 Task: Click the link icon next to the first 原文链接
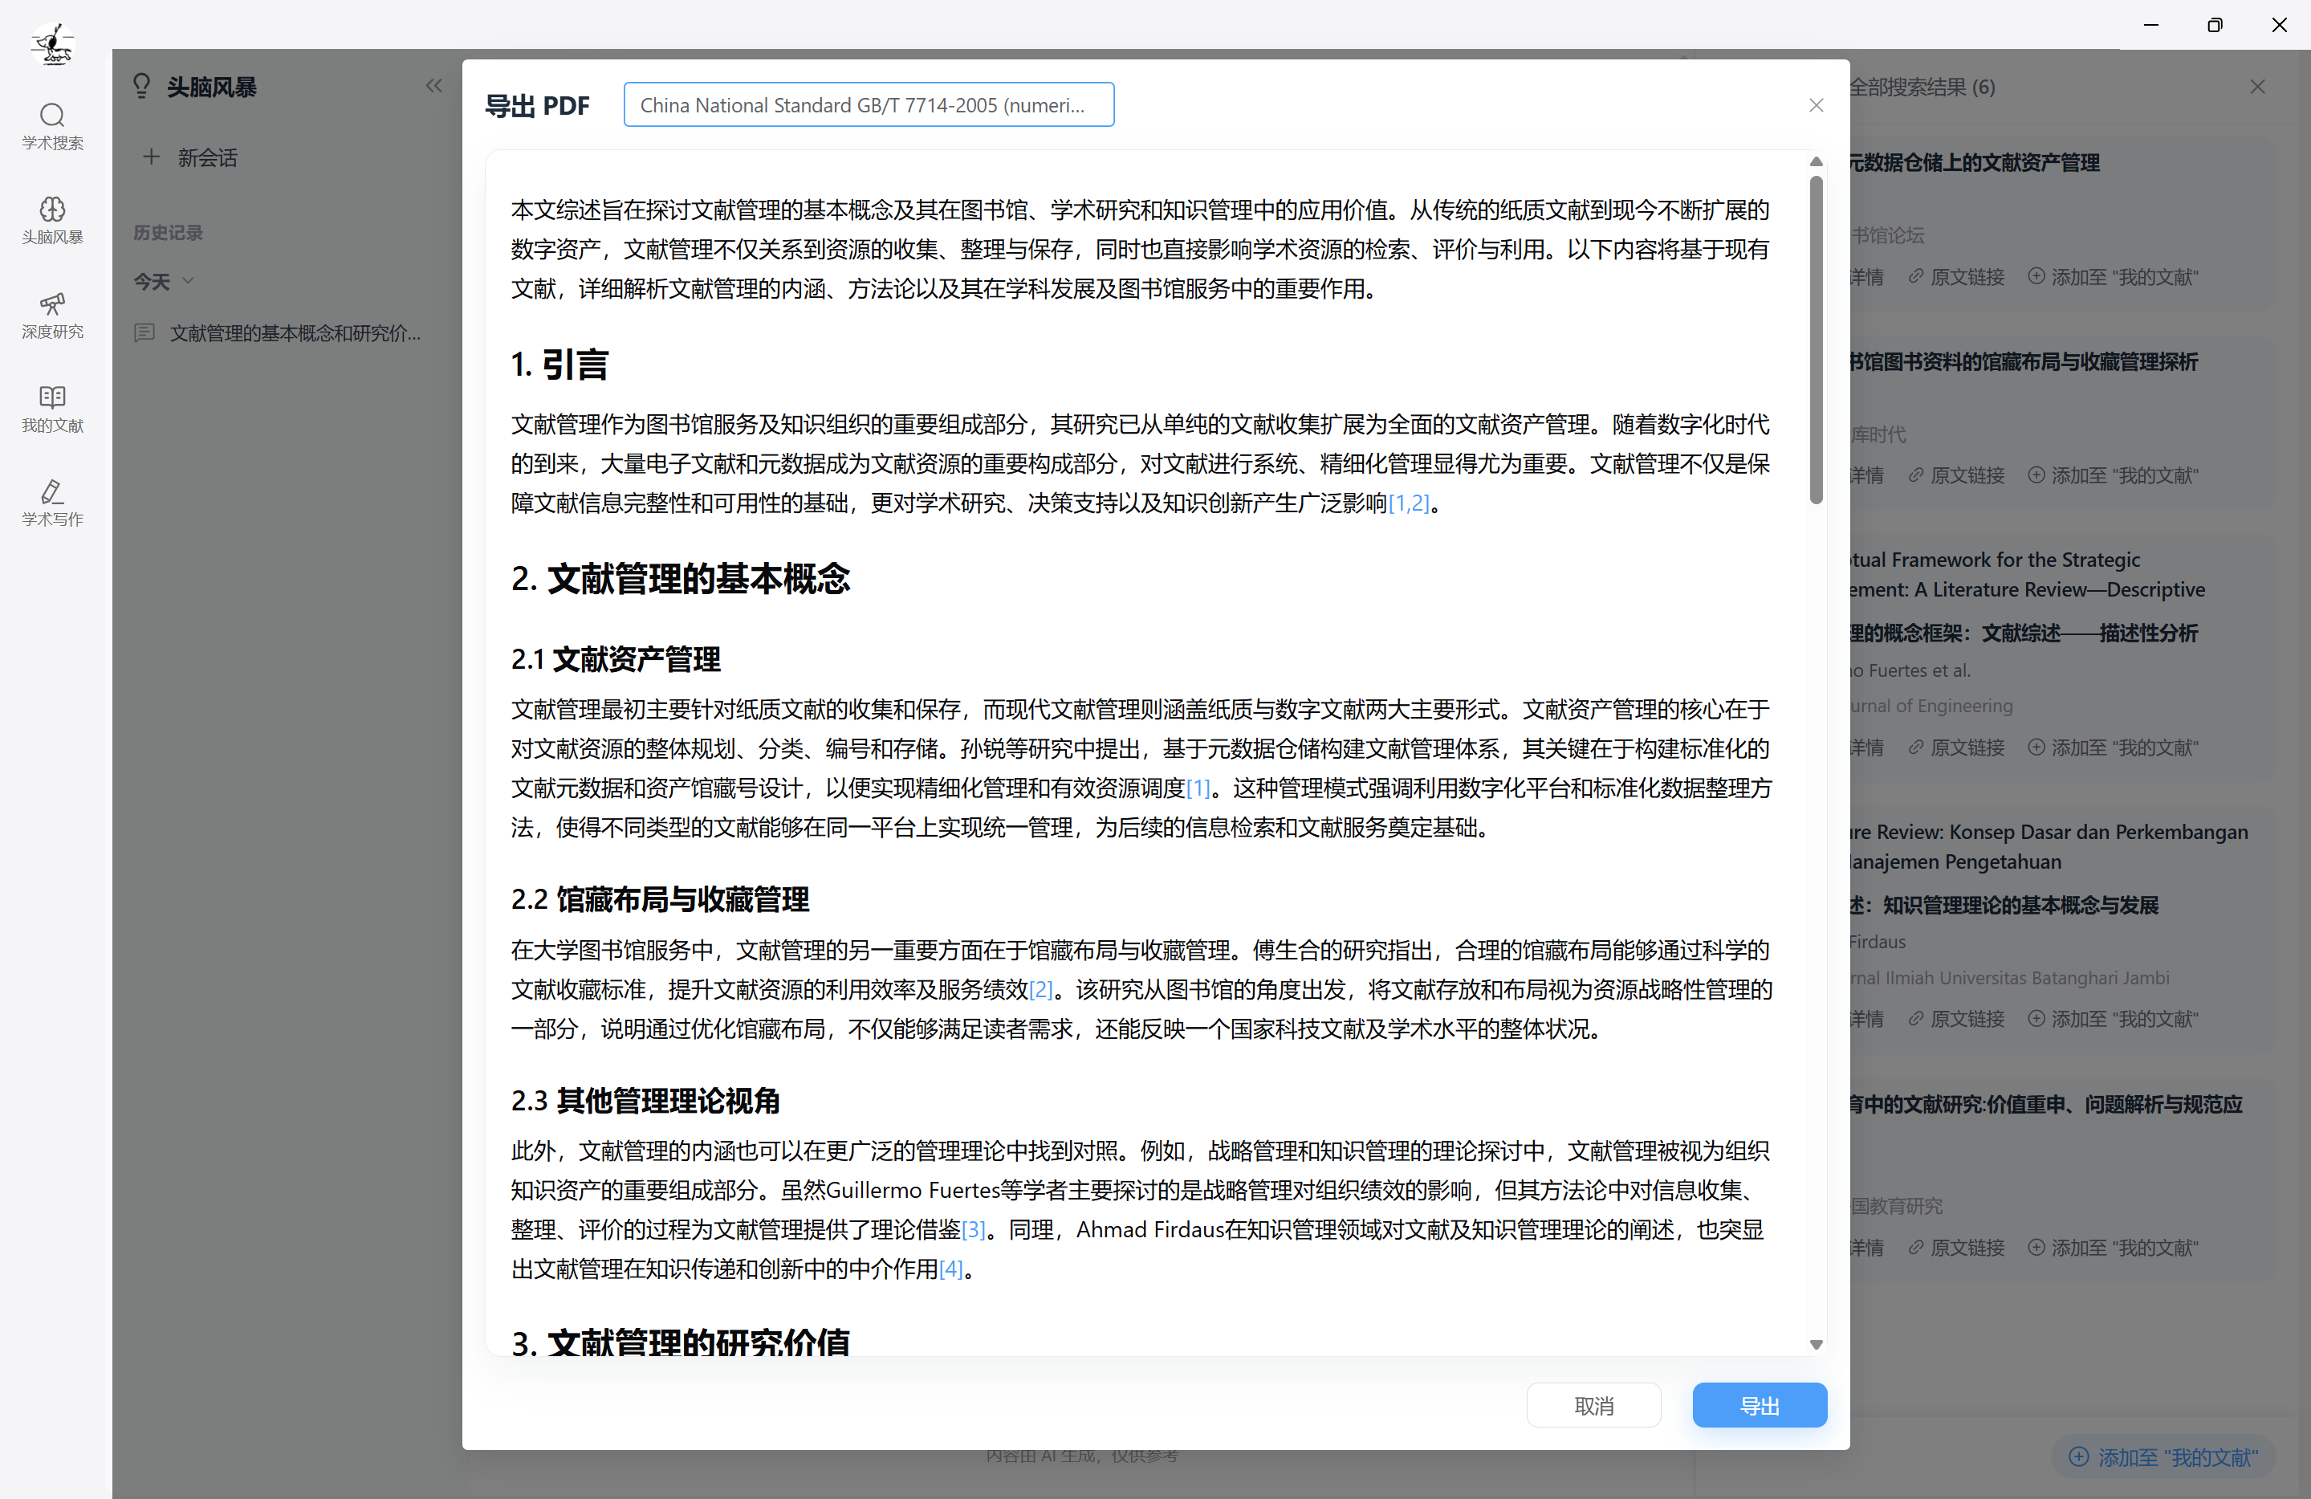pyautogui.click(x=1916, y=277)
